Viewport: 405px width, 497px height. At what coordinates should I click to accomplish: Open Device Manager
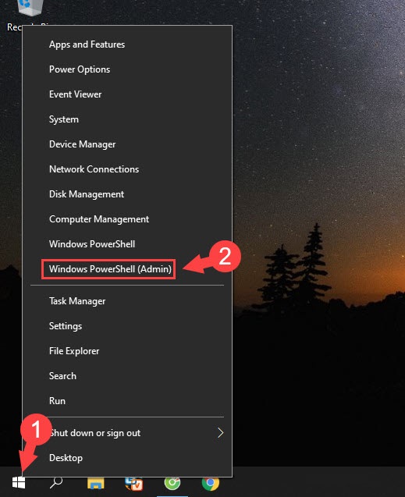(x=127, y=144)
